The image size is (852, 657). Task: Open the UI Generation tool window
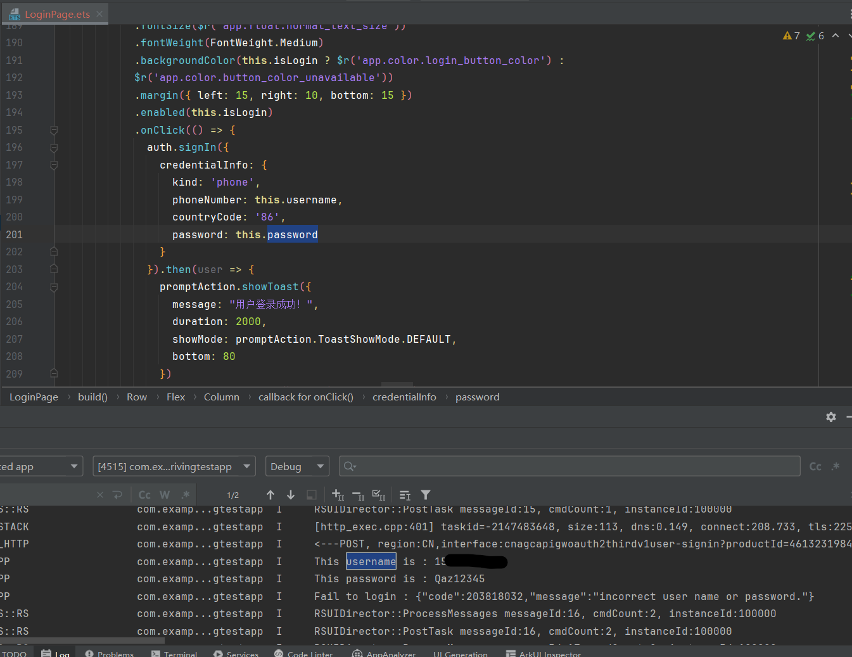coord(461,653)
